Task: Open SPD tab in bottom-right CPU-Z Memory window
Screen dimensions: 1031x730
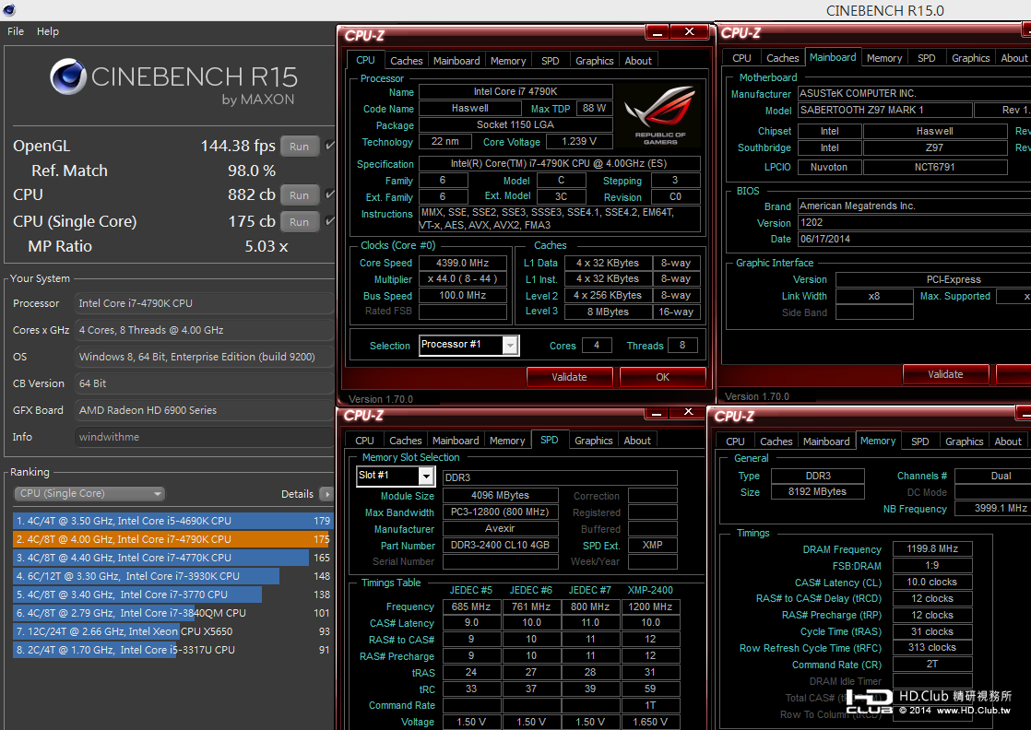Action: pos(920,442)
